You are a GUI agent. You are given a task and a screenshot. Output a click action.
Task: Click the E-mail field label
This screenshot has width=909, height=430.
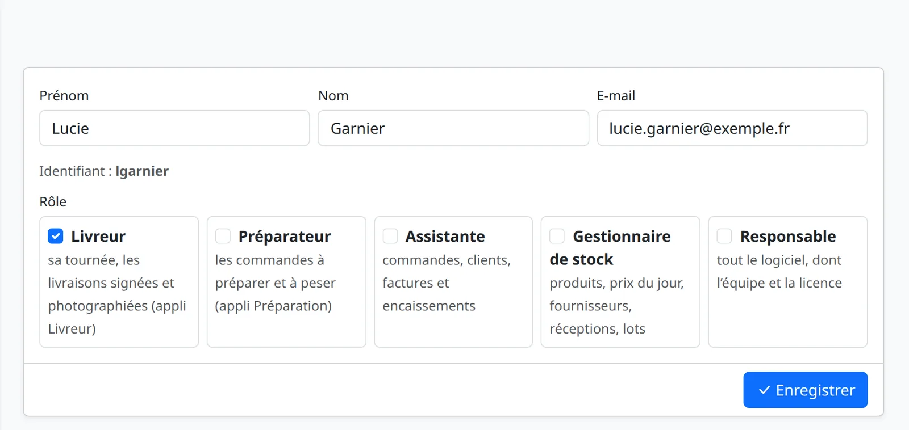[616, 96]
